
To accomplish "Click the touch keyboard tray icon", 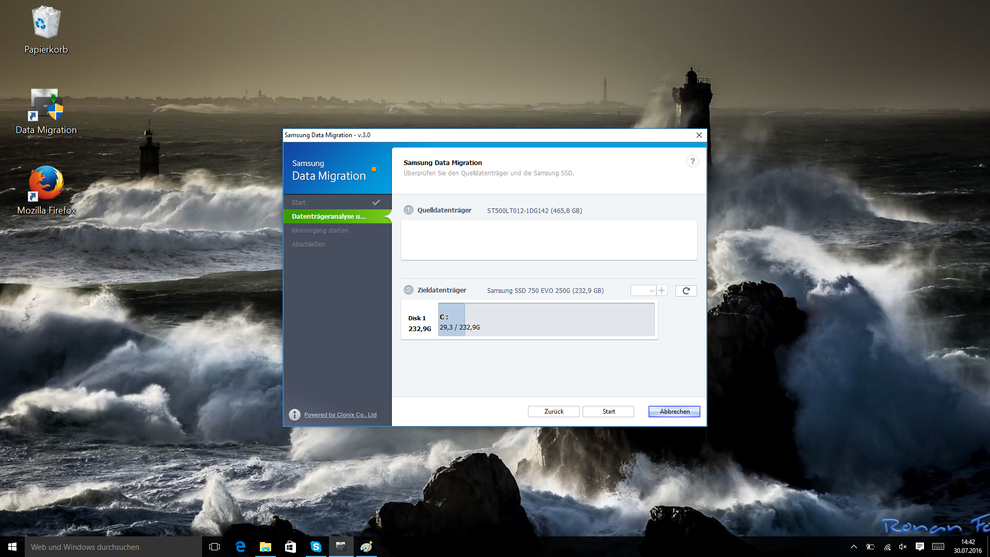I will pyautogui.click(x=938, y=547).
